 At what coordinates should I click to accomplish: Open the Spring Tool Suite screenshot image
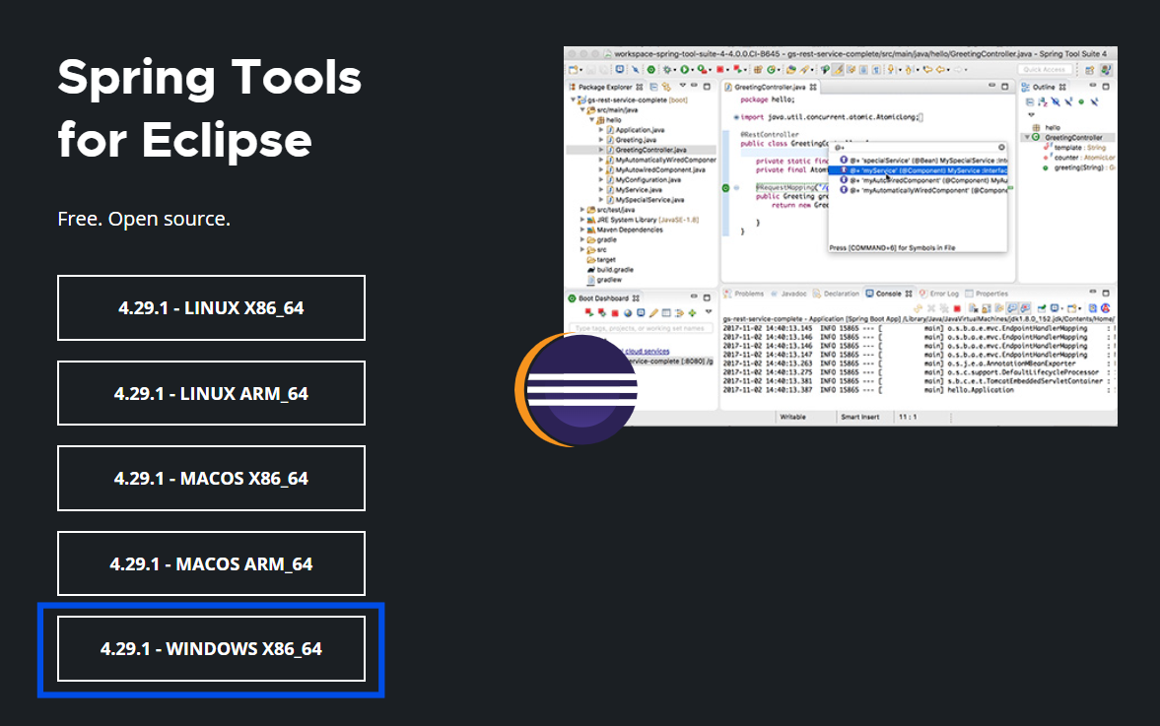(x=841, y=236)
